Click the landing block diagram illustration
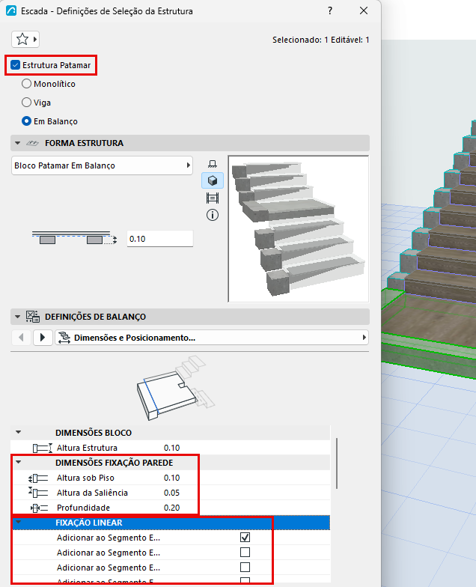The height and width of the screenshot is (587, 476). 175,389
